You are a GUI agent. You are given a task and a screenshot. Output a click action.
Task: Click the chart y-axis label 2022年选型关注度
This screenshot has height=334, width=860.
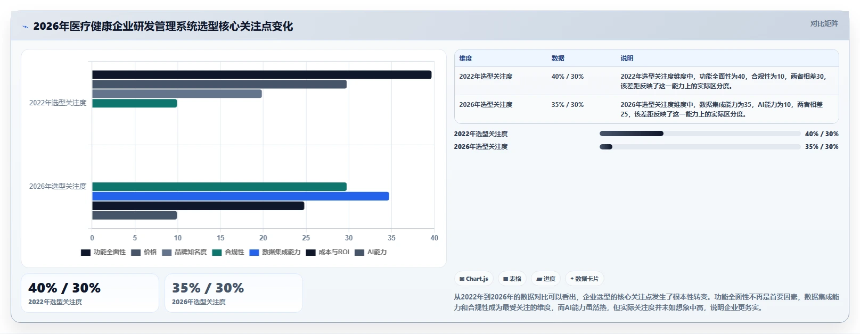pyautogui.click(x=58, y=103)
